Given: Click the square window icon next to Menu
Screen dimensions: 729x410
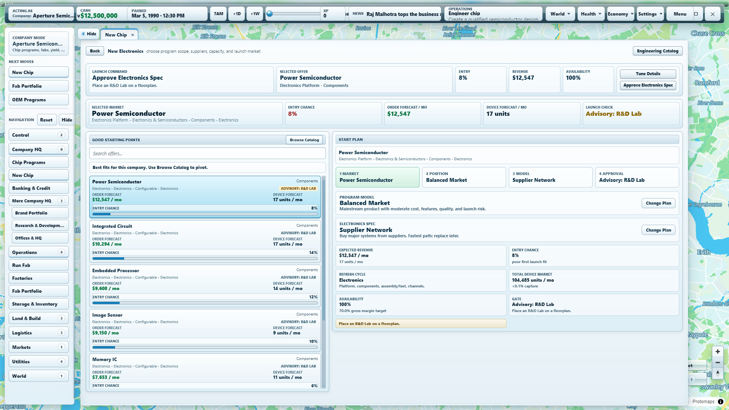Looking at the screenshot, I should [x=696, y=14].
